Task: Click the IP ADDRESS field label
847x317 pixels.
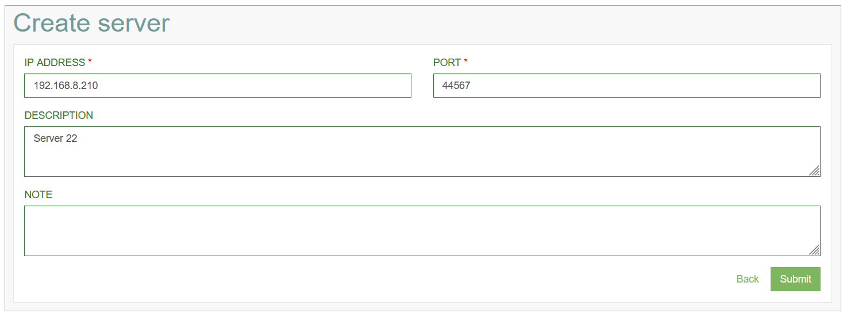Action: coord(55,63)
